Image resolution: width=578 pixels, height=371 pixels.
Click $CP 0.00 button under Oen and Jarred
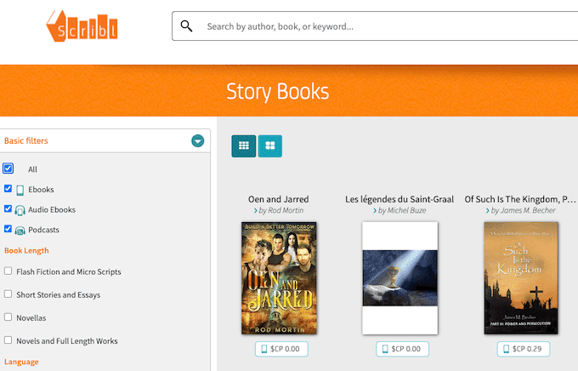click(281, 349)
